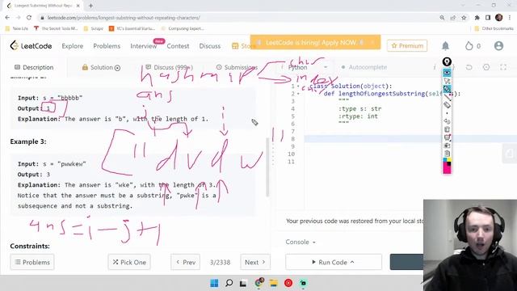Click the Run Code button
The height and width of the screenshot is (291, 517).
coord(334,262)
